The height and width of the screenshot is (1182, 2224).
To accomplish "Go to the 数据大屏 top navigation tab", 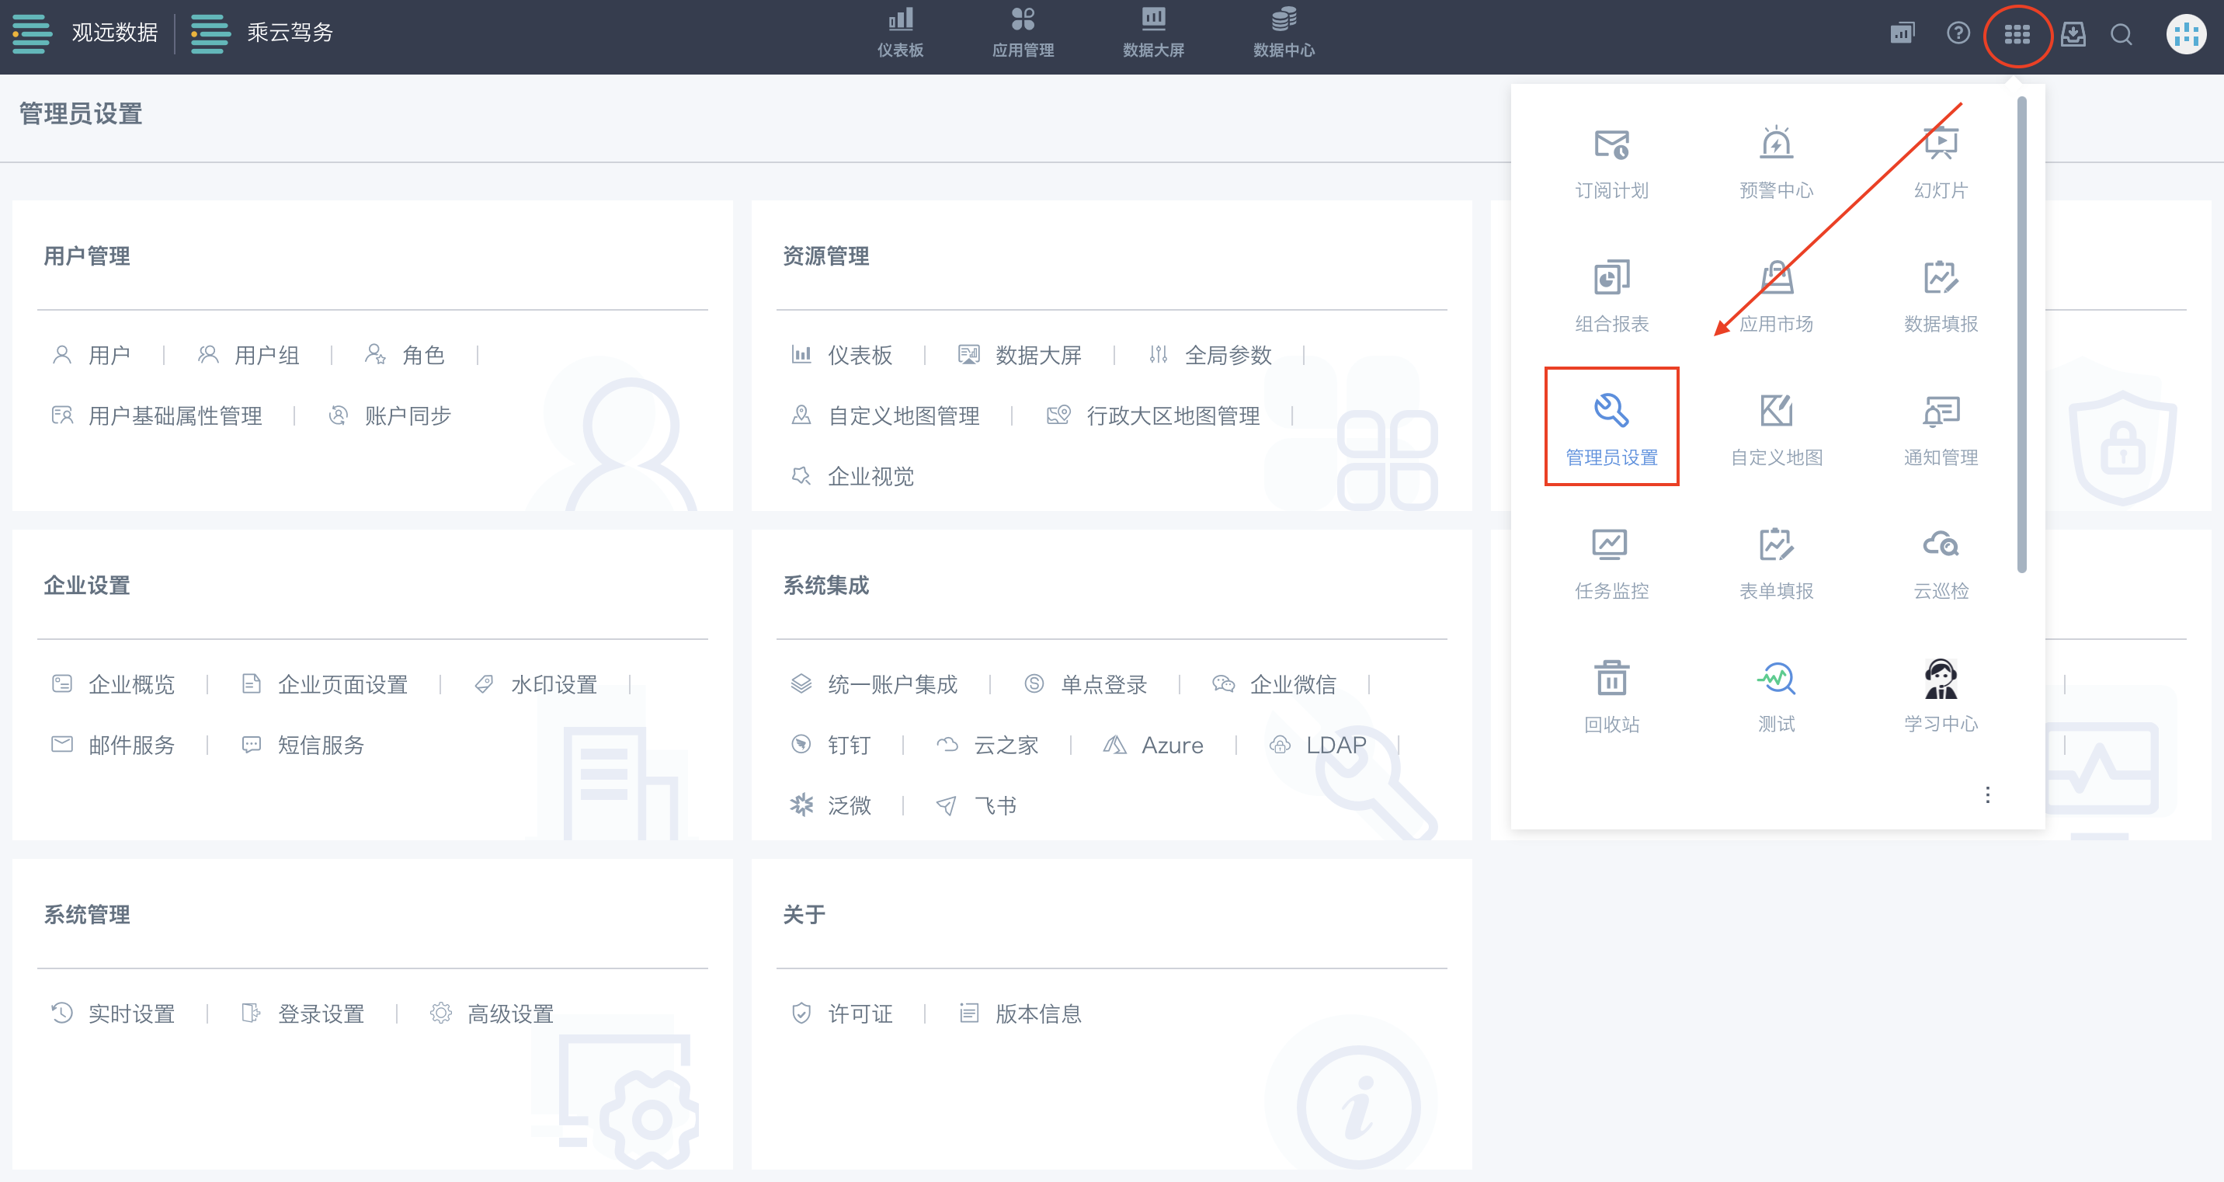I will (1152, 33).
